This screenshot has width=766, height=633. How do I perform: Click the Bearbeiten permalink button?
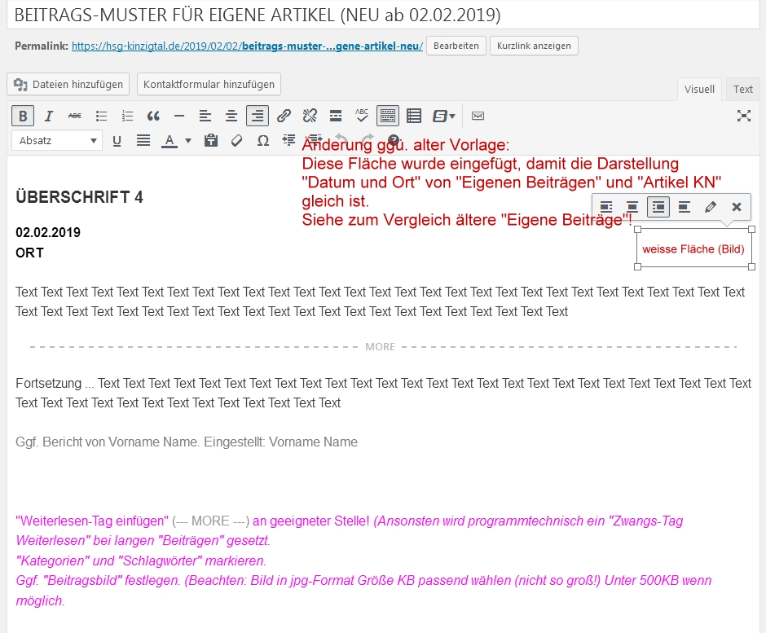[456, 46]
